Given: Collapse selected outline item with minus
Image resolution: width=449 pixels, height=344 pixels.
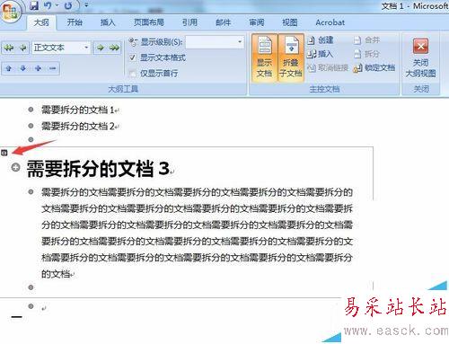Looking at the screenshot, I should 52,68.
